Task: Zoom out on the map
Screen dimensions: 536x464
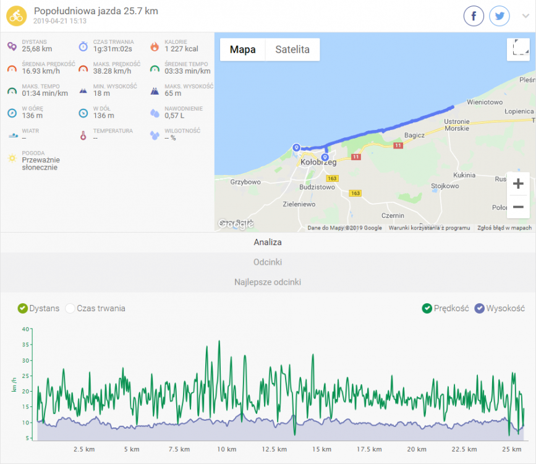Action: (518, 207)
